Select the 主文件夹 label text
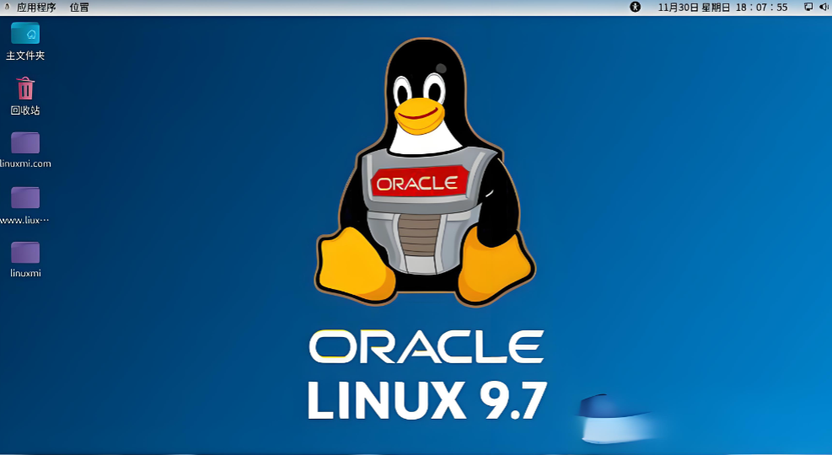The height and width of the screenshot is (455, 832). coord(25,55)
